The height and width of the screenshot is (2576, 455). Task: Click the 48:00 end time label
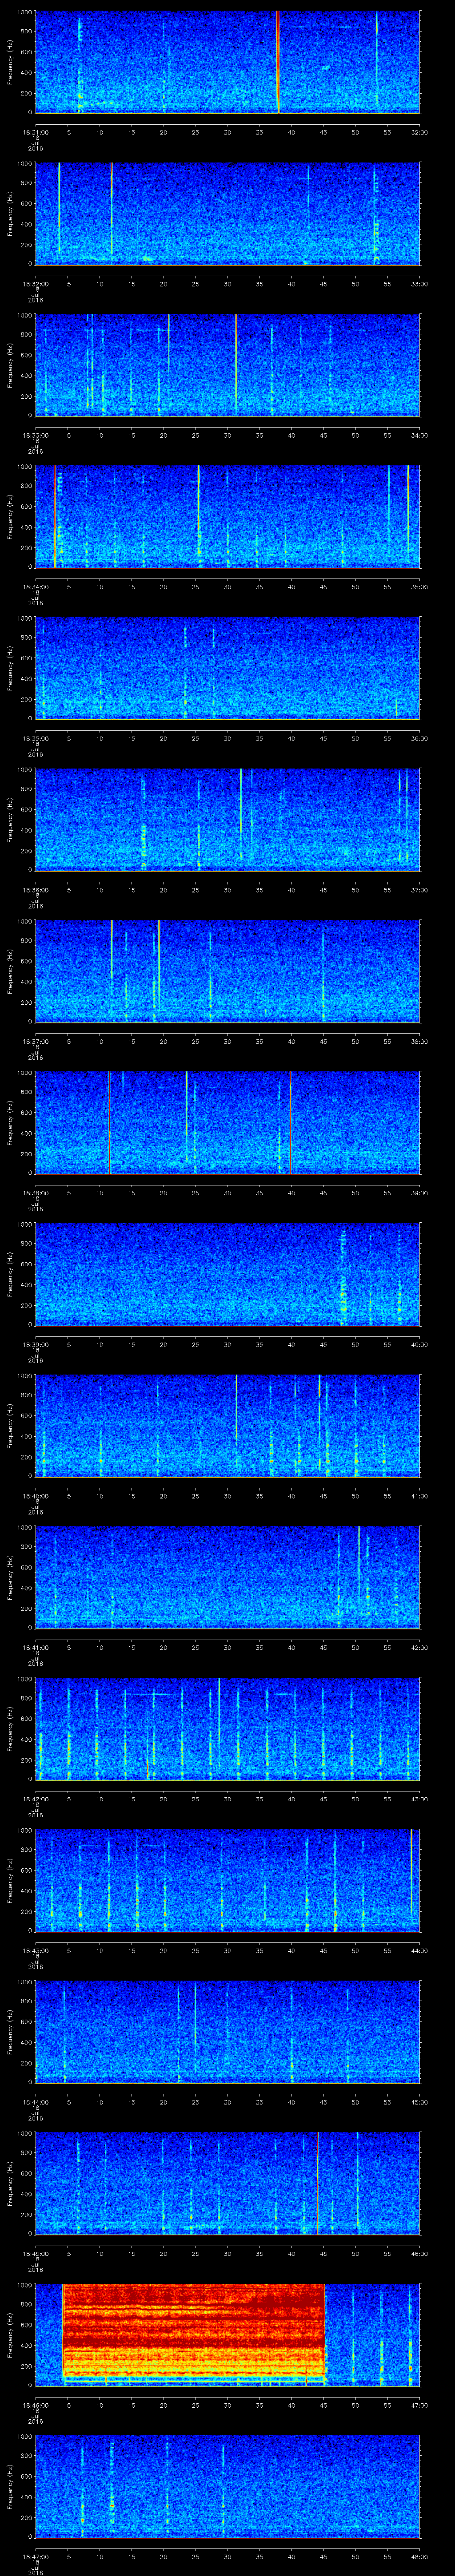click(x=419, y=2556)
